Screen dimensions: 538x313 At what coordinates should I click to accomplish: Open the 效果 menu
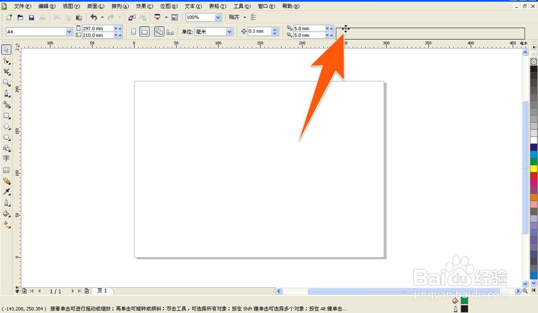[x=144, y=6]
